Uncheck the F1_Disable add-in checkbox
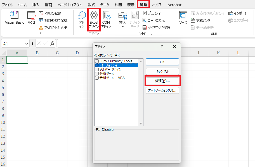The image size is (255, 167). 97,65
